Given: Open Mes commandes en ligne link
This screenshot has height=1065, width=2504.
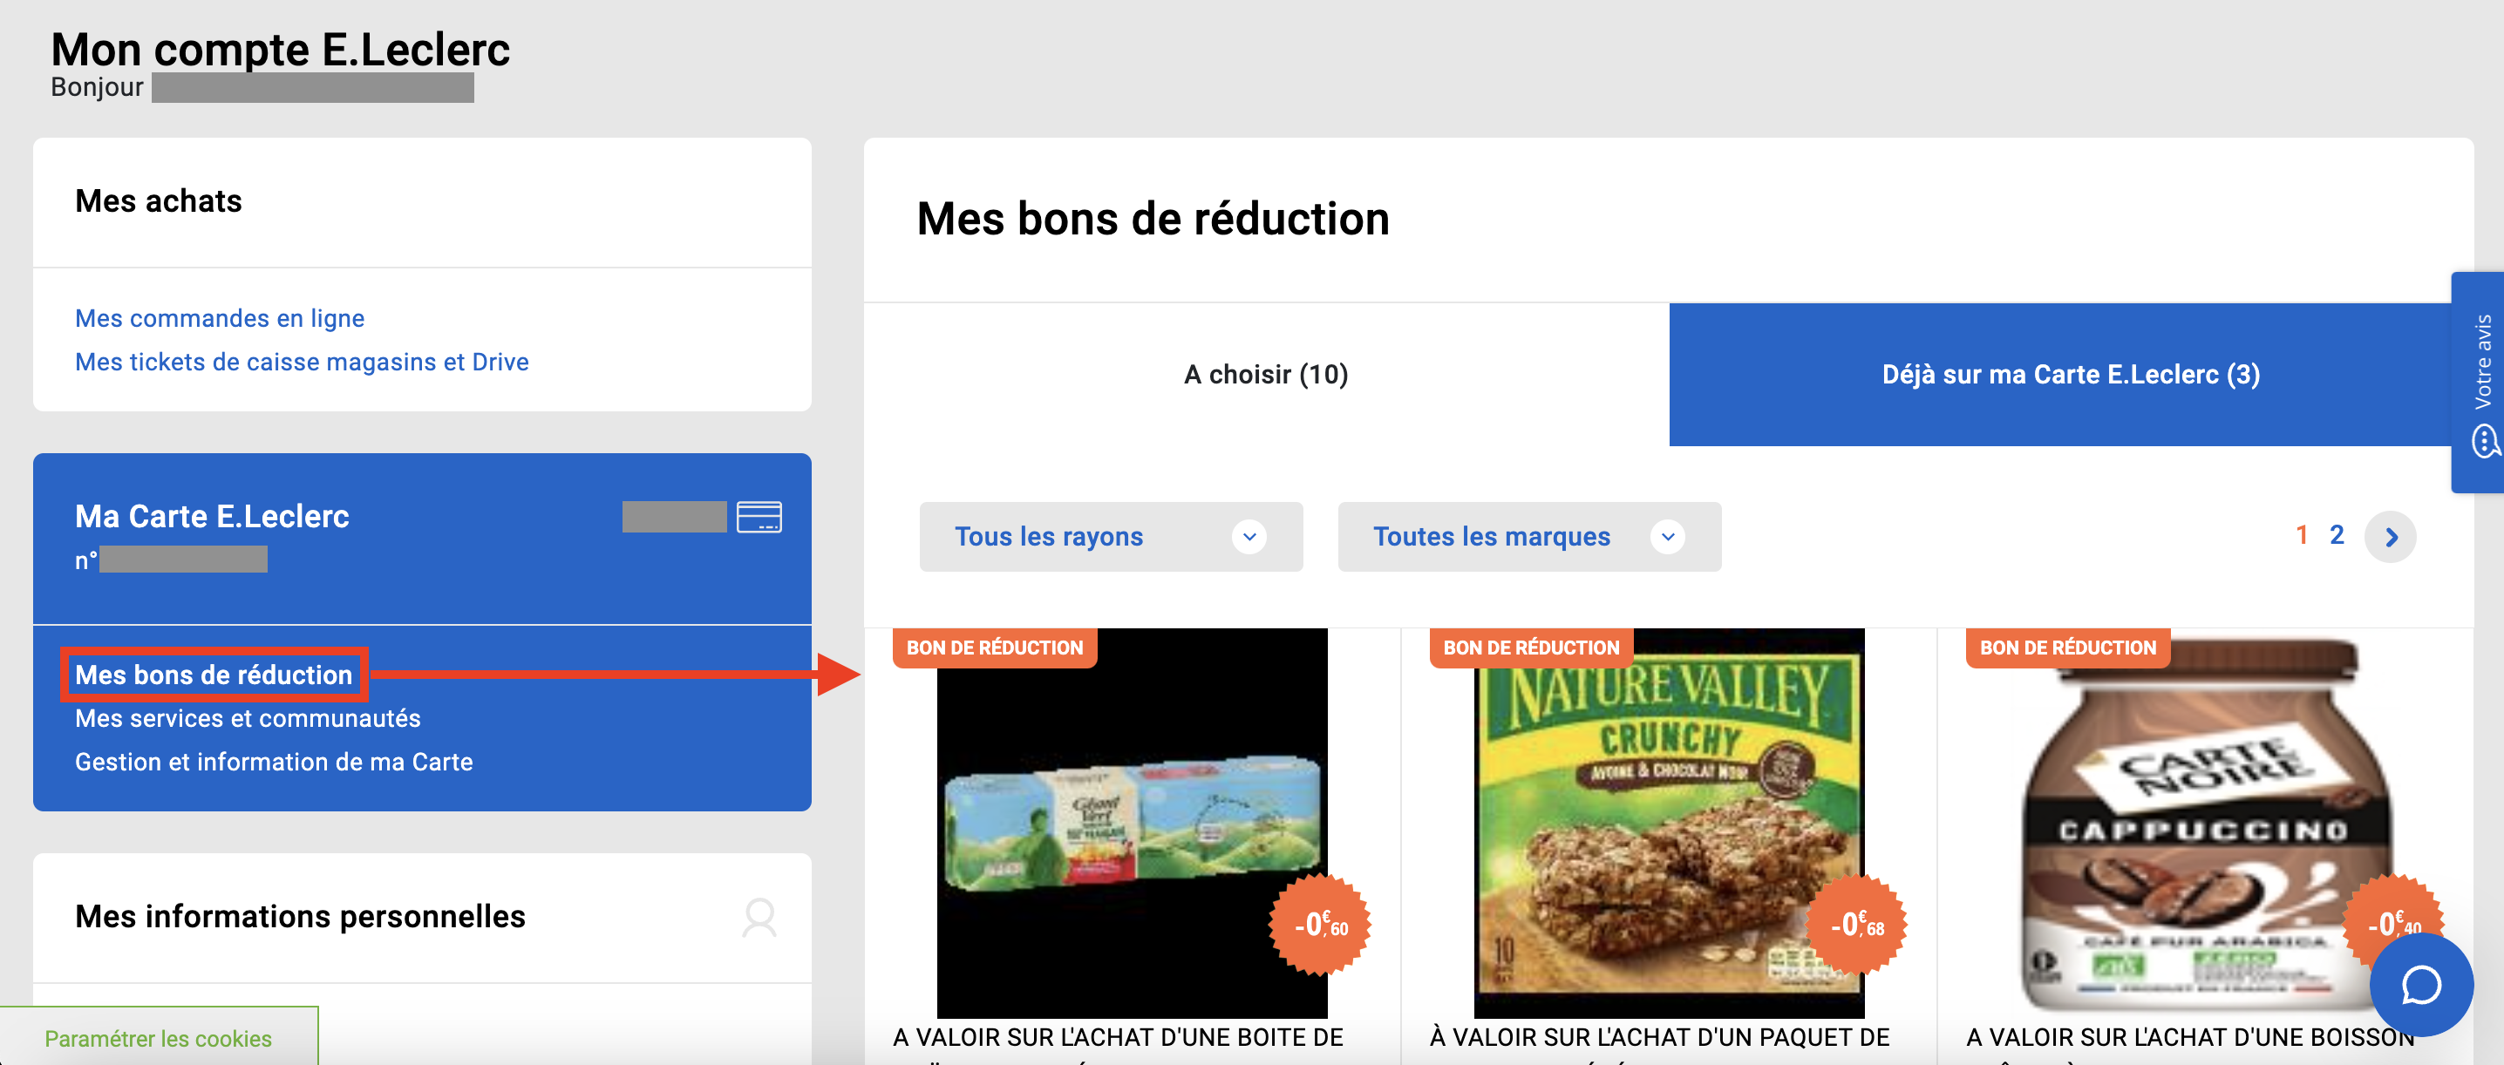Looking at the screenshot, I should click(x=220, y=319).
